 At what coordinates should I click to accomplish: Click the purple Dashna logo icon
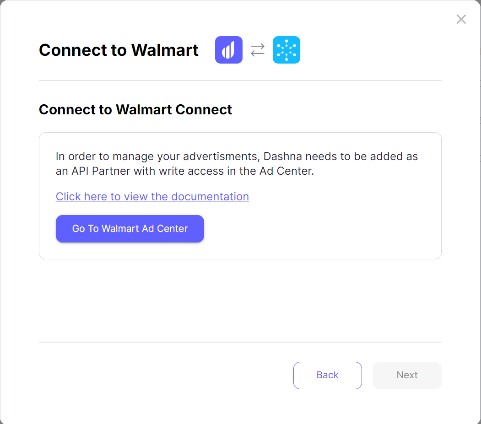point(228,50)
